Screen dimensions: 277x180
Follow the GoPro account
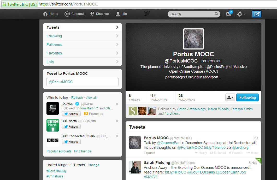point(71,114)
